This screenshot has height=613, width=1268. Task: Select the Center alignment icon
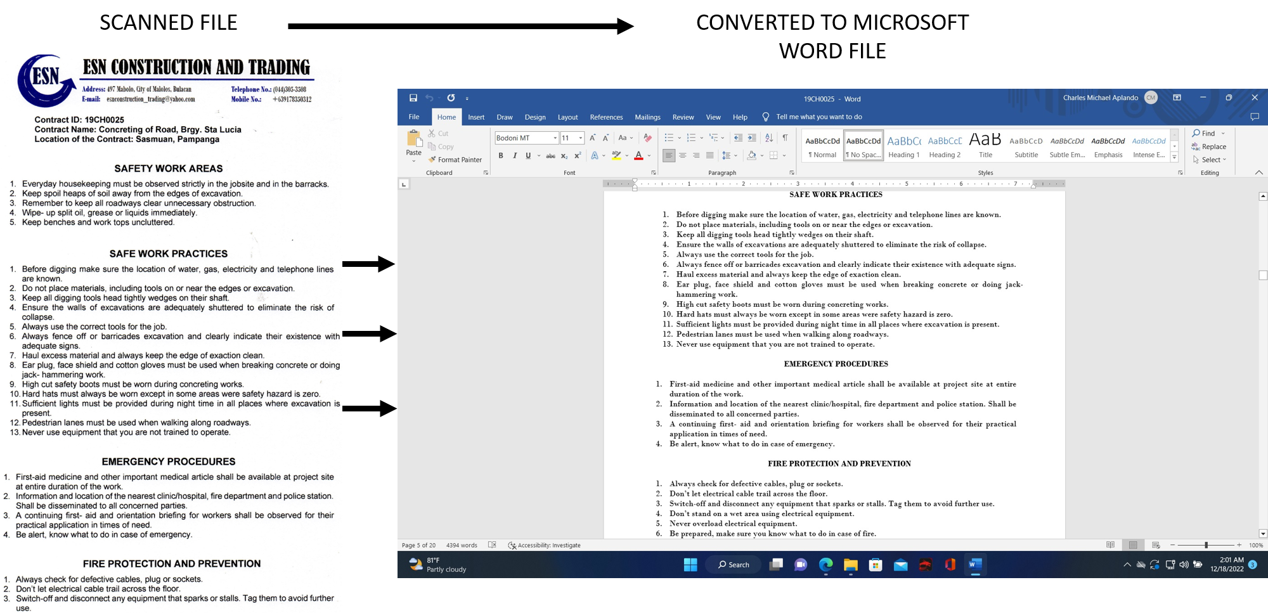pos(683,155)
